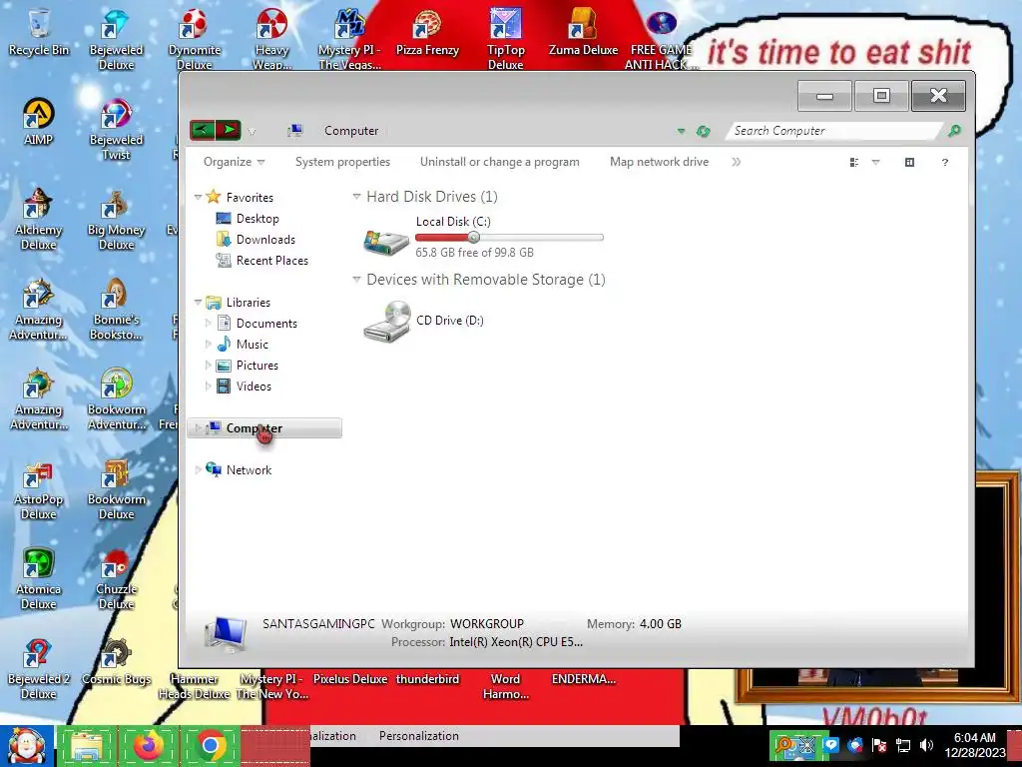Collapse the Favorites tree group

(x=199, y=197)
